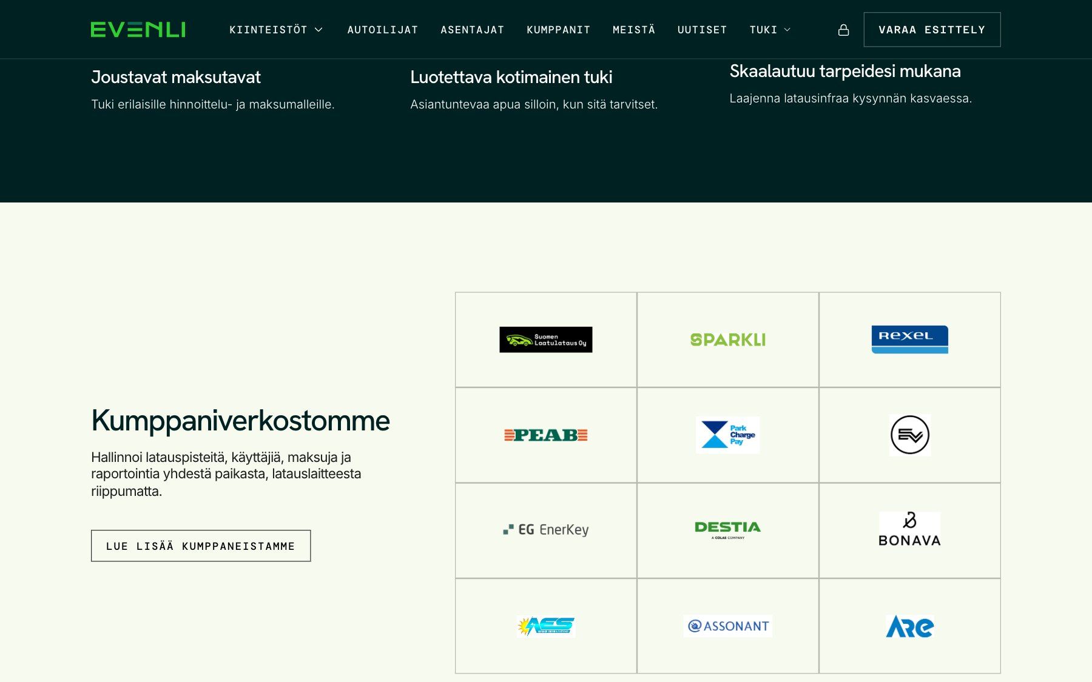Click the circular EV checkmark partner logo
The height and width of the screenshot is (682, 1092).
[x=910, y=435]
